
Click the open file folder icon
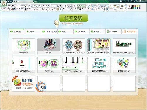point(9,6)
